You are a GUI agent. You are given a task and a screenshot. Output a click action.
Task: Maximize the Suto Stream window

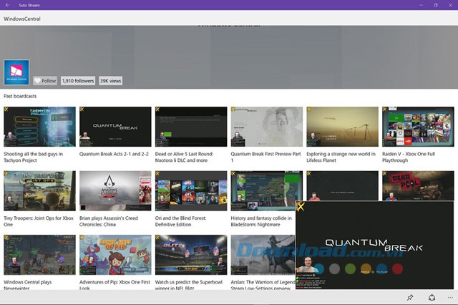pos(436,5)
